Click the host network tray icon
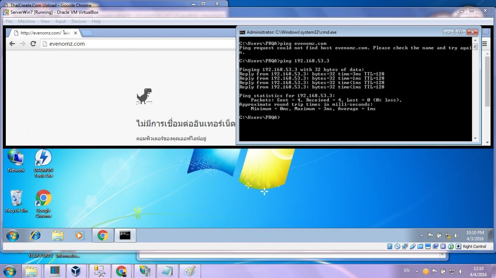The image size is (496, 278). (x=452, y=271)
